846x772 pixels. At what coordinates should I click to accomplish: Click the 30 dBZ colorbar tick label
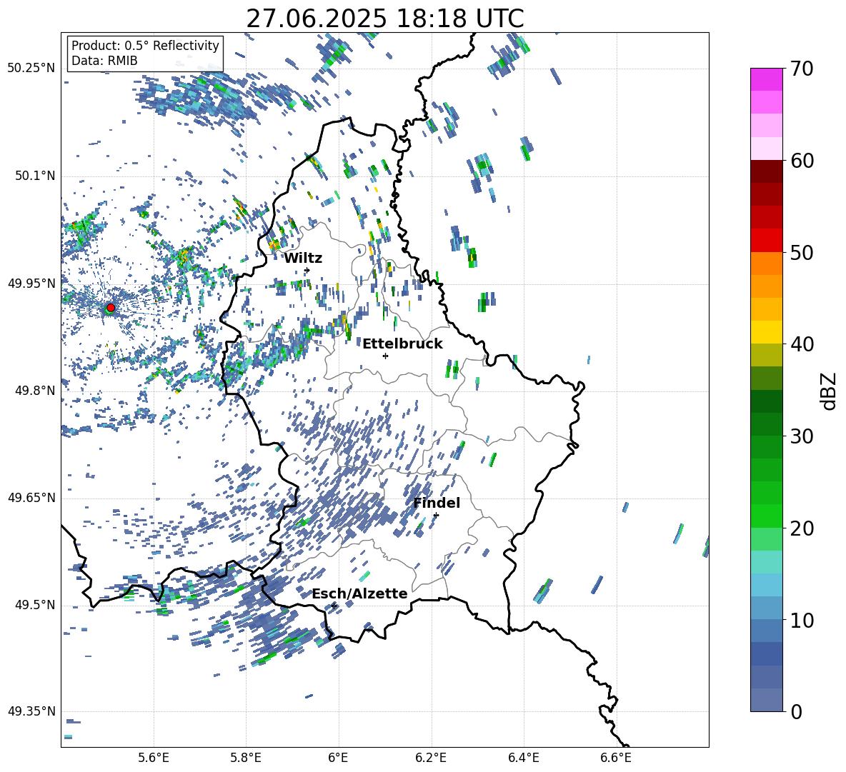point(802,436)
